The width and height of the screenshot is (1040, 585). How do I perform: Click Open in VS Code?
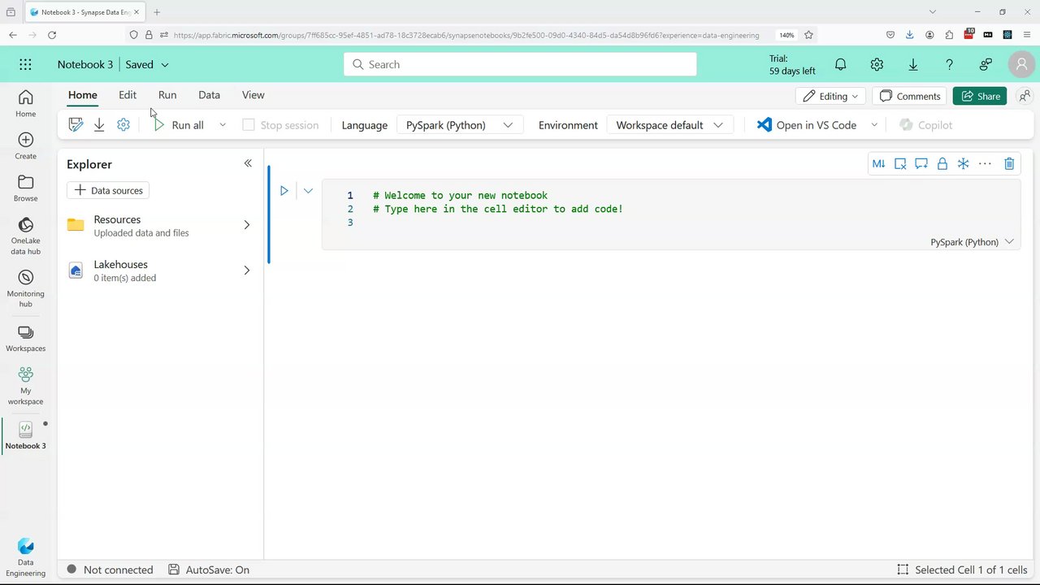tap(807, 125)
